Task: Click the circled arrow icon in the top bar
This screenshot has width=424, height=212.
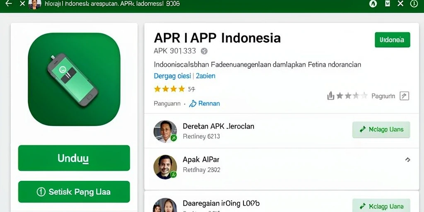Action: (x=373, y=4)
